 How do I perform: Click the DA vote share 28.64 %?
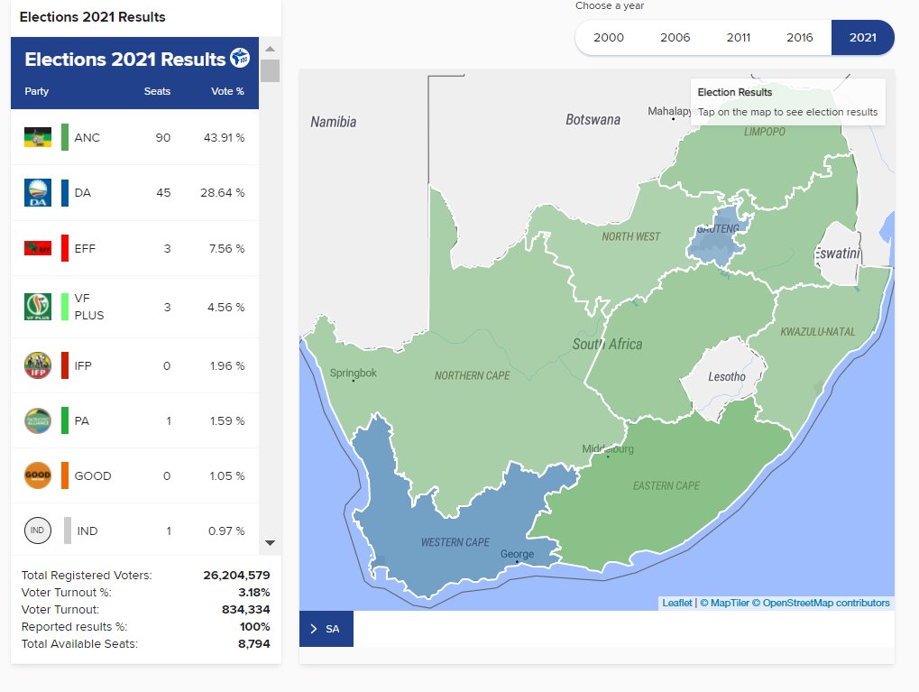222,193
